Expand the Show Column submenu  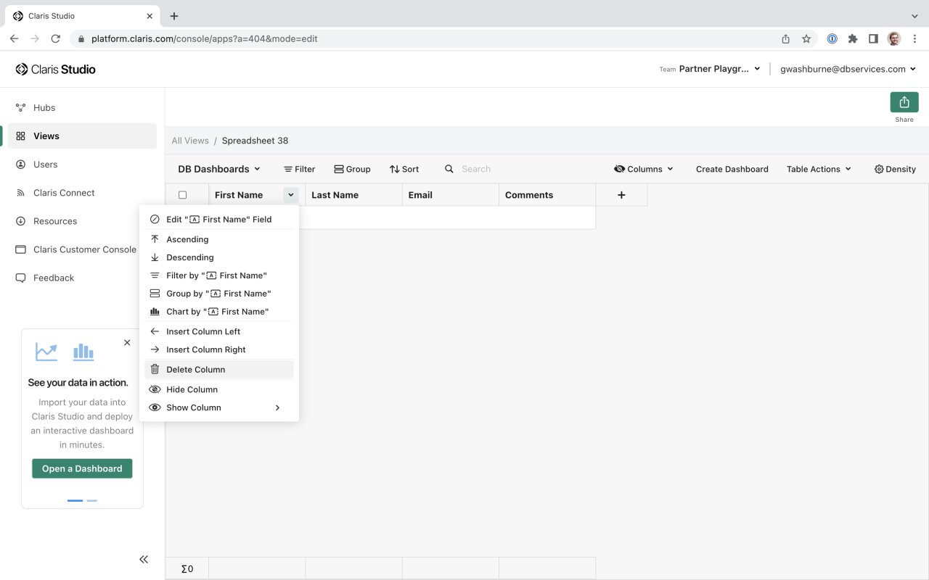tap(219, 407)
